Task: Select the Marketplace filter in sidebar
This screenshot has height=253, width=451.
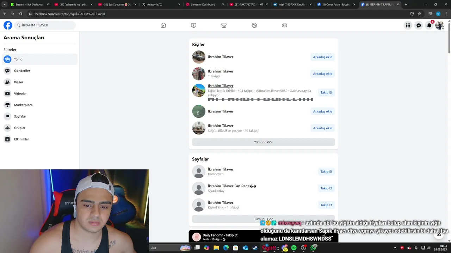Action: (40, 105)
